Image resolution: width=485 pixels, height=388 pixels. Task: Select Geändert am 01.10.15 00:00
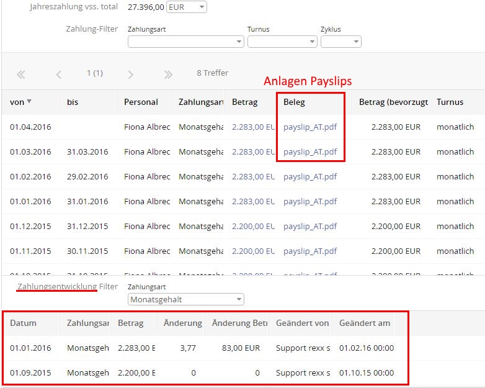[367, 372]
